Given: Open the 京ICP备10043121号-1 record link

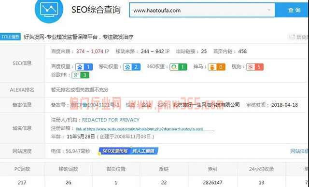Looking at the screenshot, I should pos(95,105).
